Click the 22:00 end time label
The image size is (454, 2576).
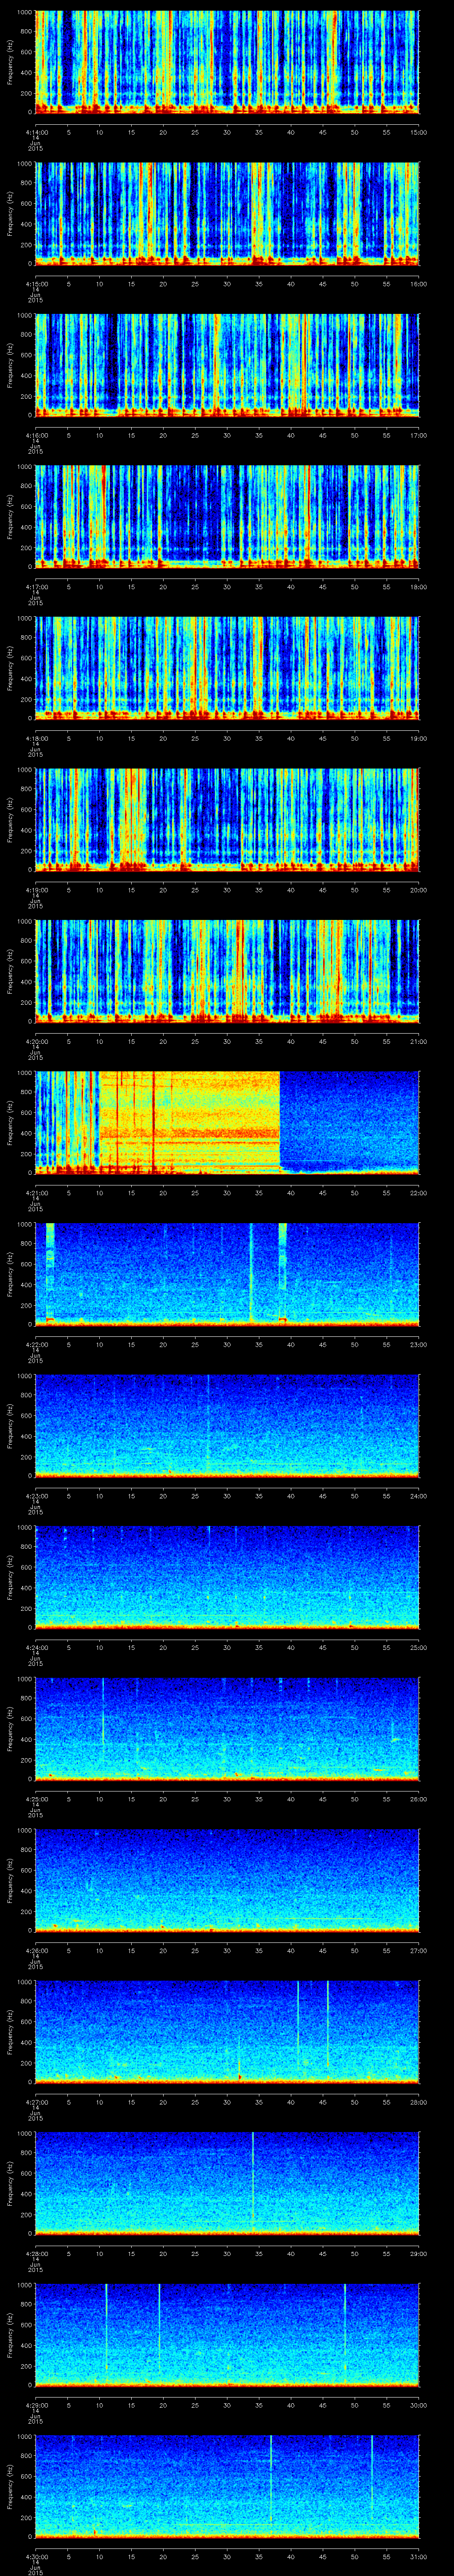pos(419,1192)
